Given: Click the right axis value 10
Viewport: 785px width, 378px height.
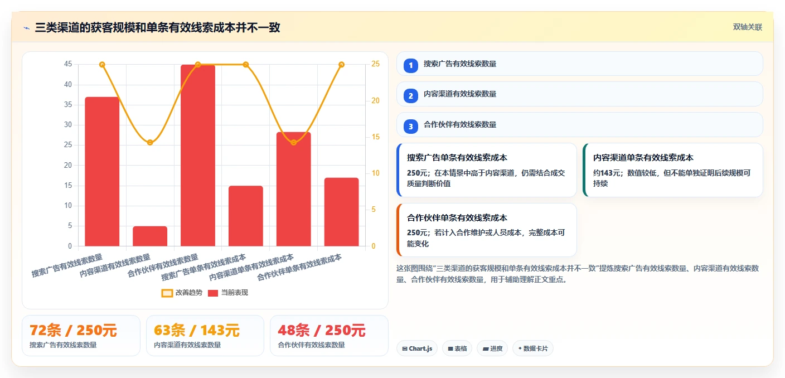Looking at the screenshot, I should coord(376,173).
